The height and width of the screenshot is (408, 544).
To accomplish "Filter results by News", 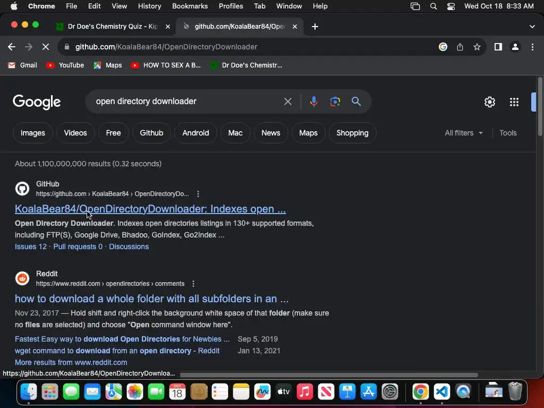I will pos(270,133).
